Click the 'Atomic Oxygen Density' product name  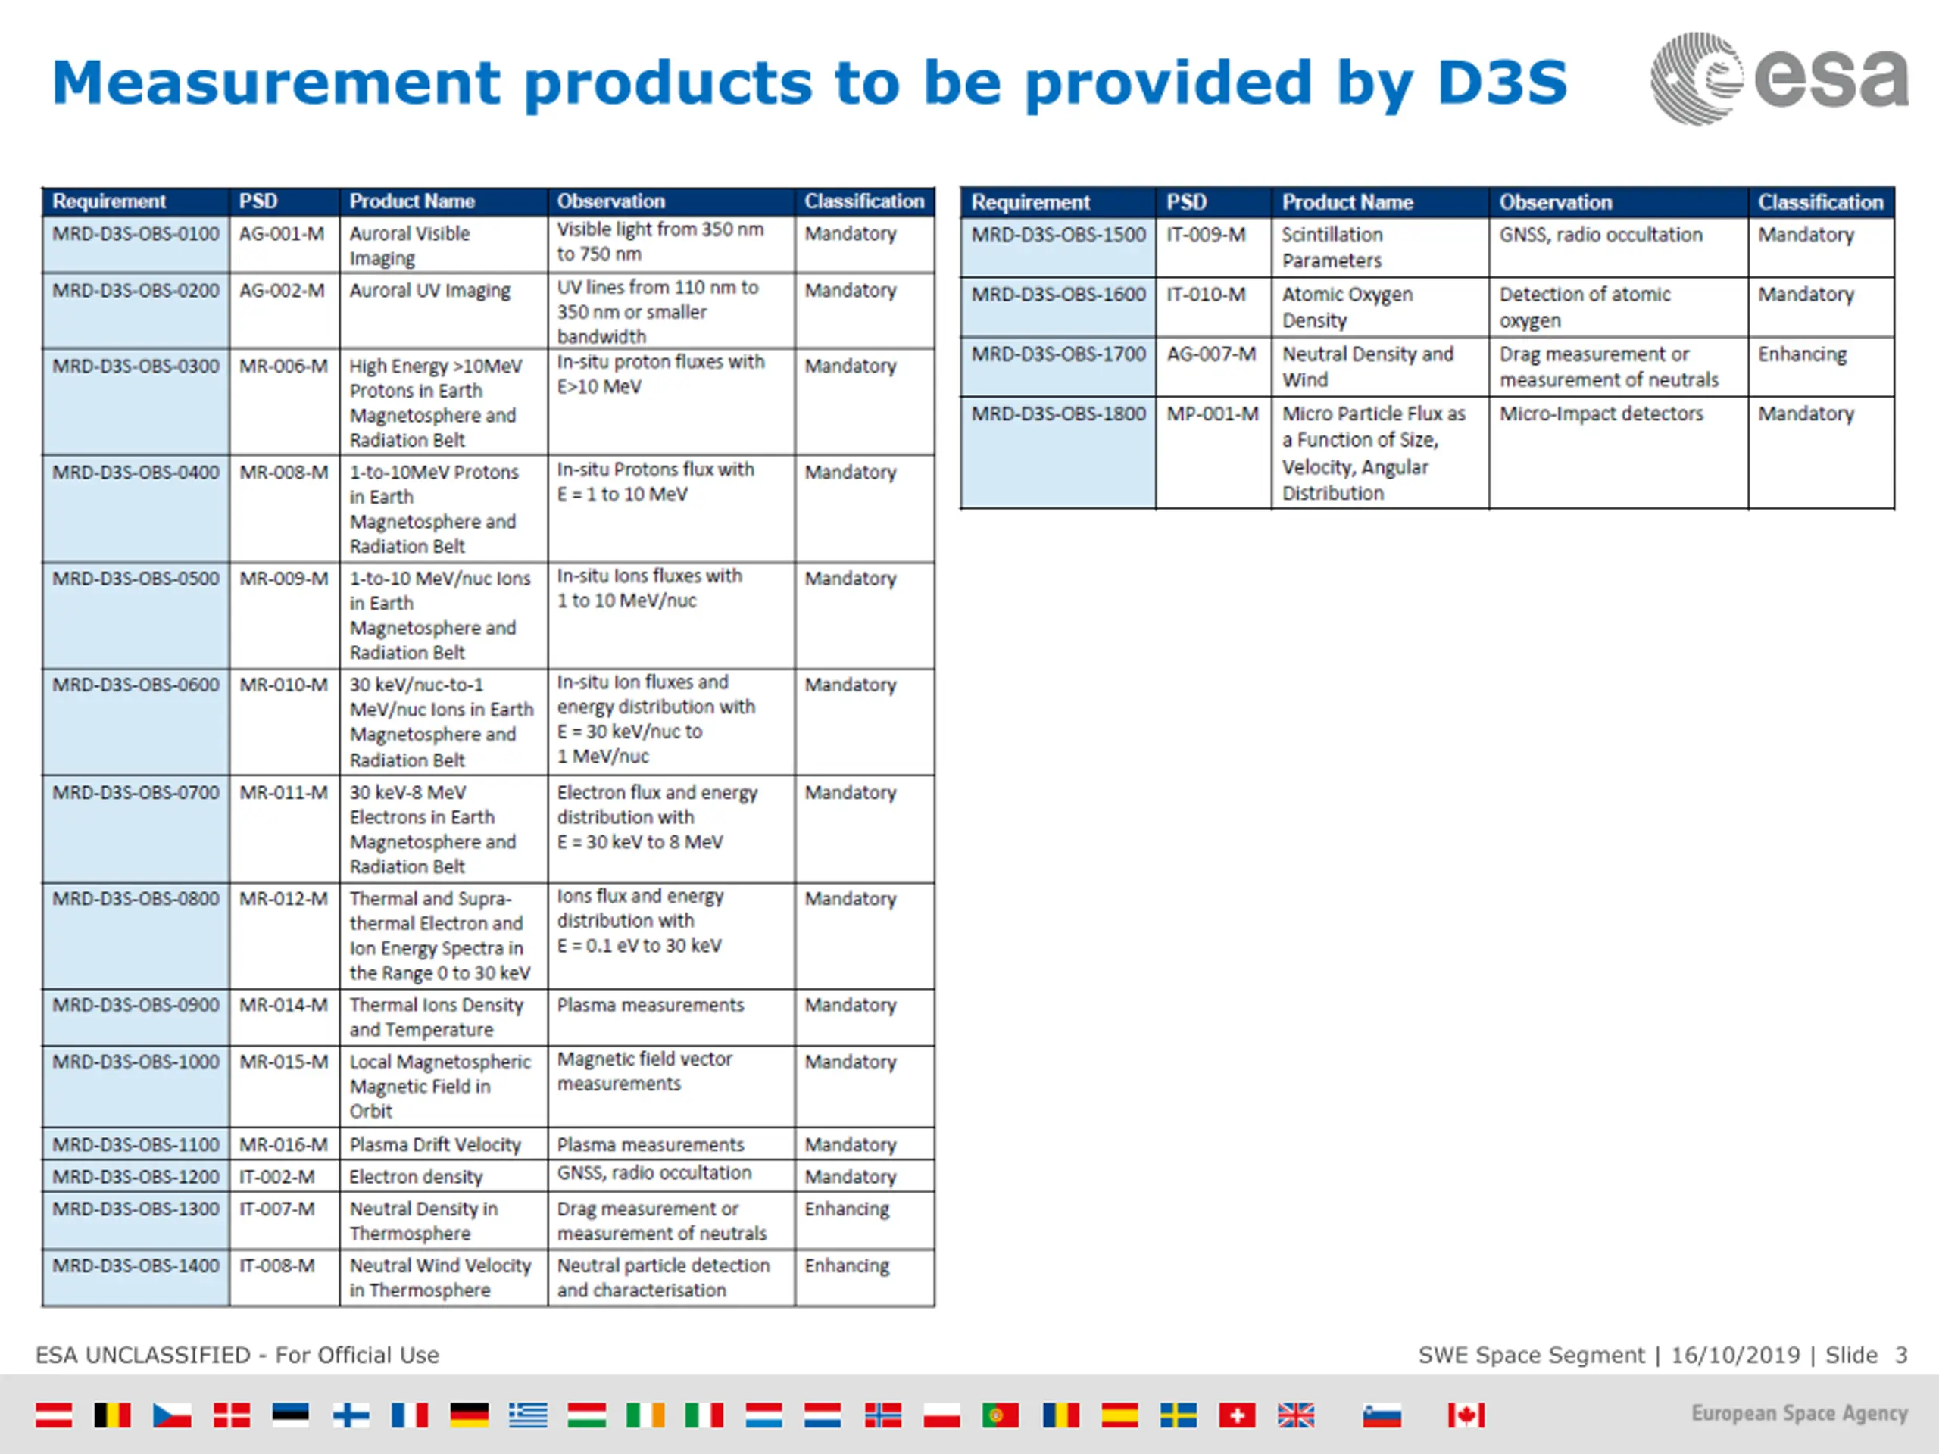1347,307
